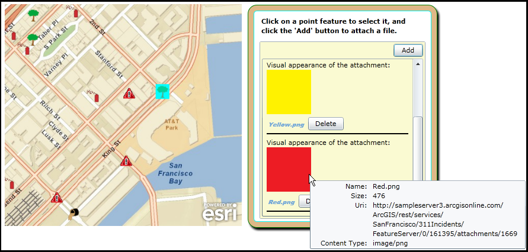
Task: Select the paint bucket marker on map
Action: click(73, 214)
